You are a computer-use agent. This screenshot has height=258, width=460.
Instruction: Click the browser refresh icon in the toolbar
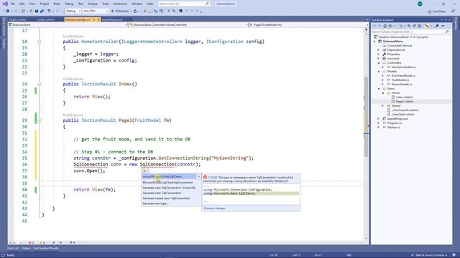pyautogui.click(x=135, y=11)
